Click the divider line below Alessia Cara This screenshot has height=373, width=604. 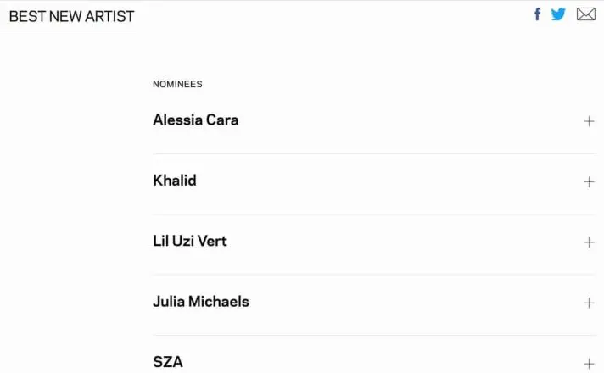point(374,153)
